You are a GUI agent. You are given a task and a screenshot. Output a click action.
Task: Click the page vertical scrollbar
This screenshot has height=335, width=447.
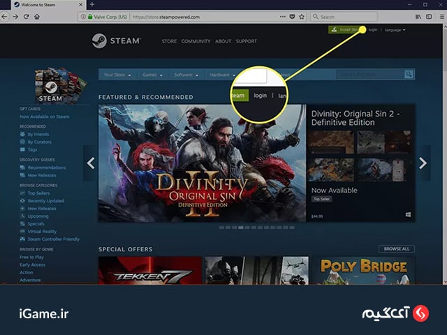point(444,154)
